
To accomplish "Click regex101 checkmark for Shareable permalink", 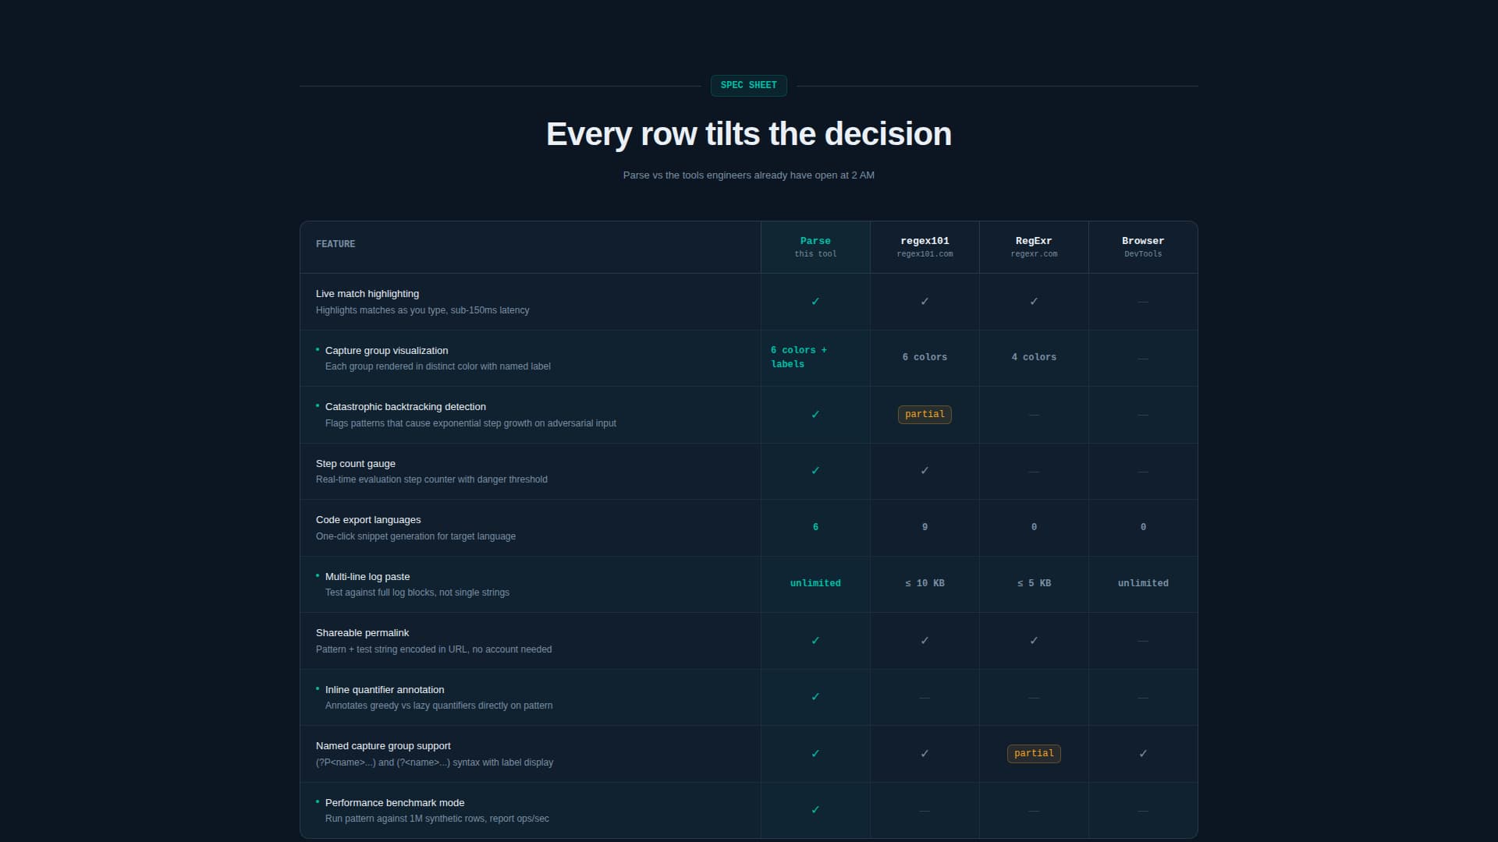I will click(925, 641).
